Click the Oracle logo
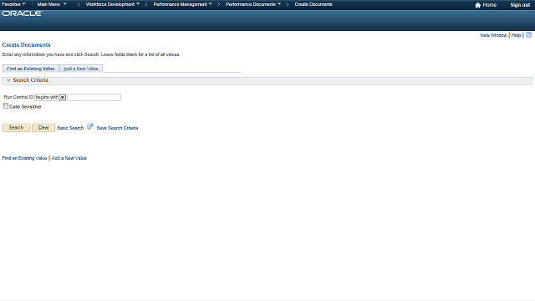535x301 pixels. click(23, 13)
